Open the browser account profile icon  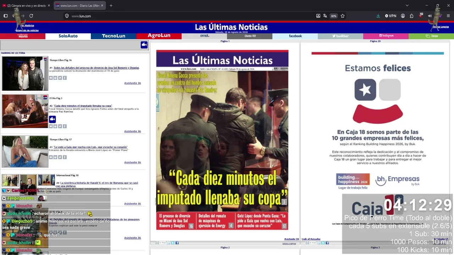[403, 16]
